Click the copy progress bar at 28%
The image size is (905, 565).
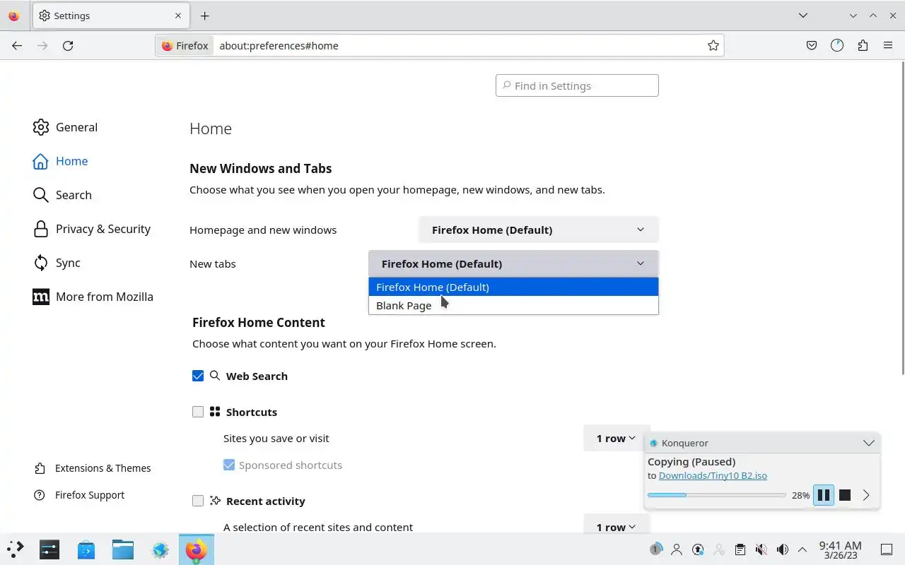coord(716,495)
